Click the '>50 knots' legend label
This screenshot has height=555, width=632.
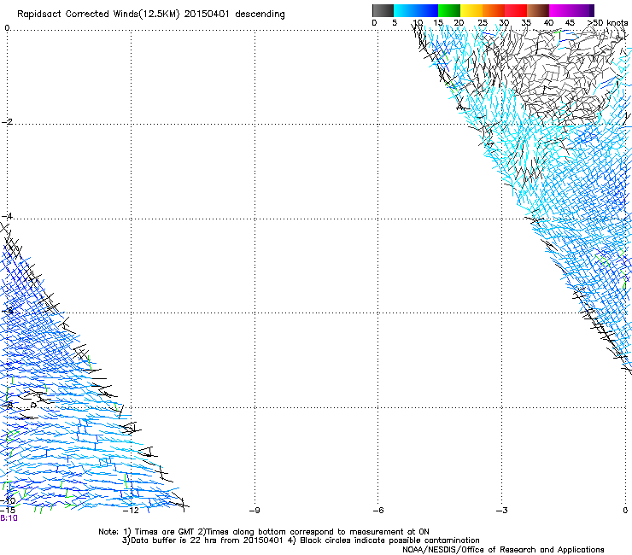pos(608,23)
